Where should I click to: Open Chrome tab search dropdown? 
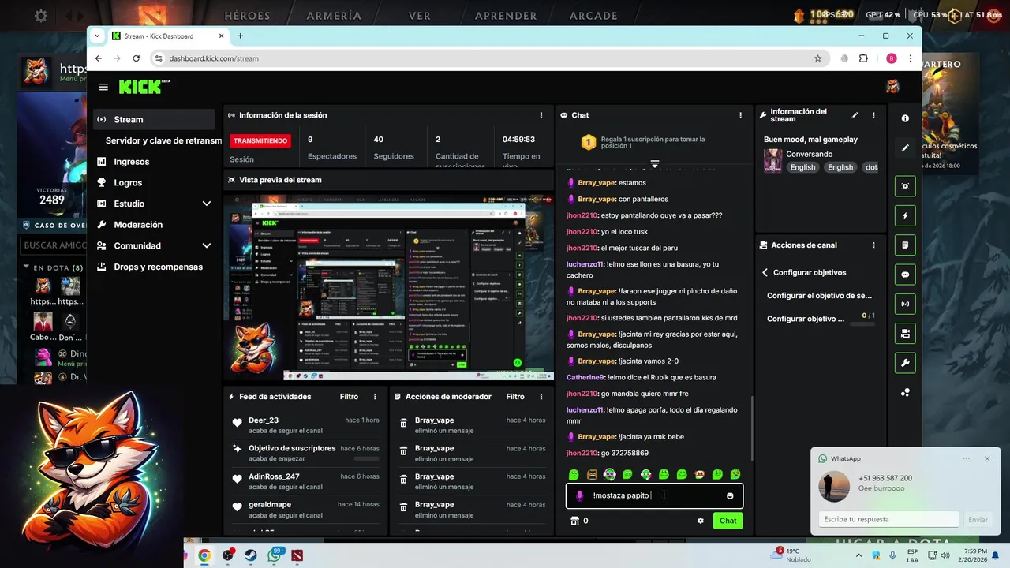97,35
